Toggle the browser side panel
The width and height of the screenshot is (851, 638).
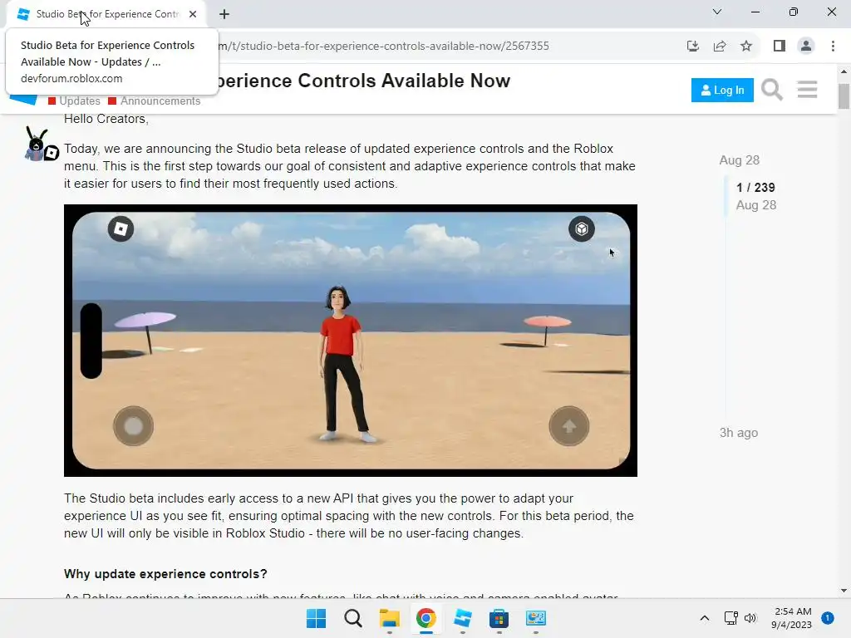[780, 47]
